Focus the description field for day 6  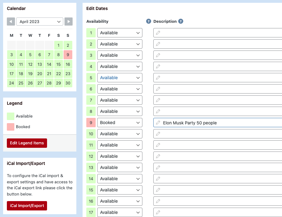[217, 89]
